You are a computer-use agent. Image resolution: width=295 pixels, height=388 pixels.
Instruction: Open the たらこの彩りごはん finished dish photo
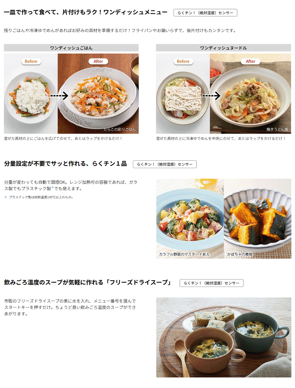click(x=98, y=94)
